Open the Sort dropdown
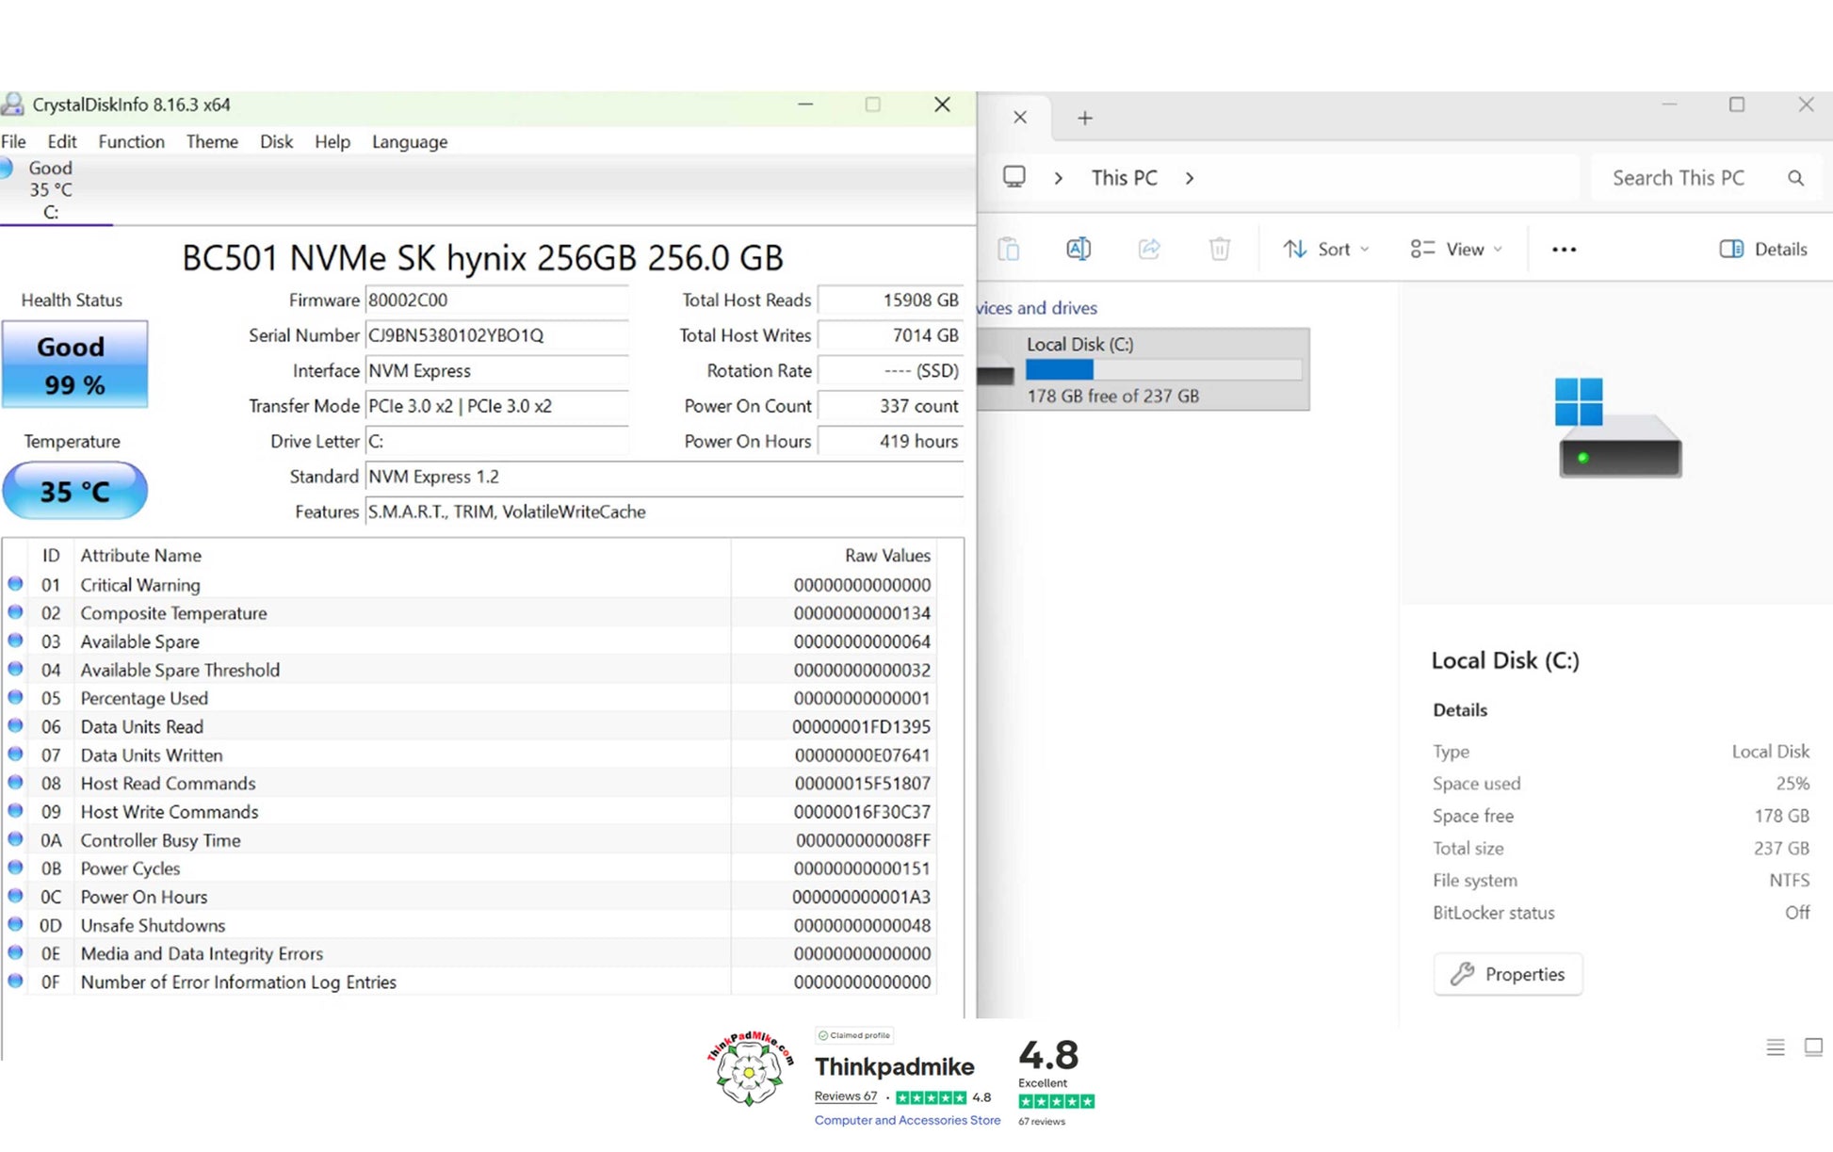Viewport: 1833px width, 1152px height. pyautogui.click(x=1325, y=249)
